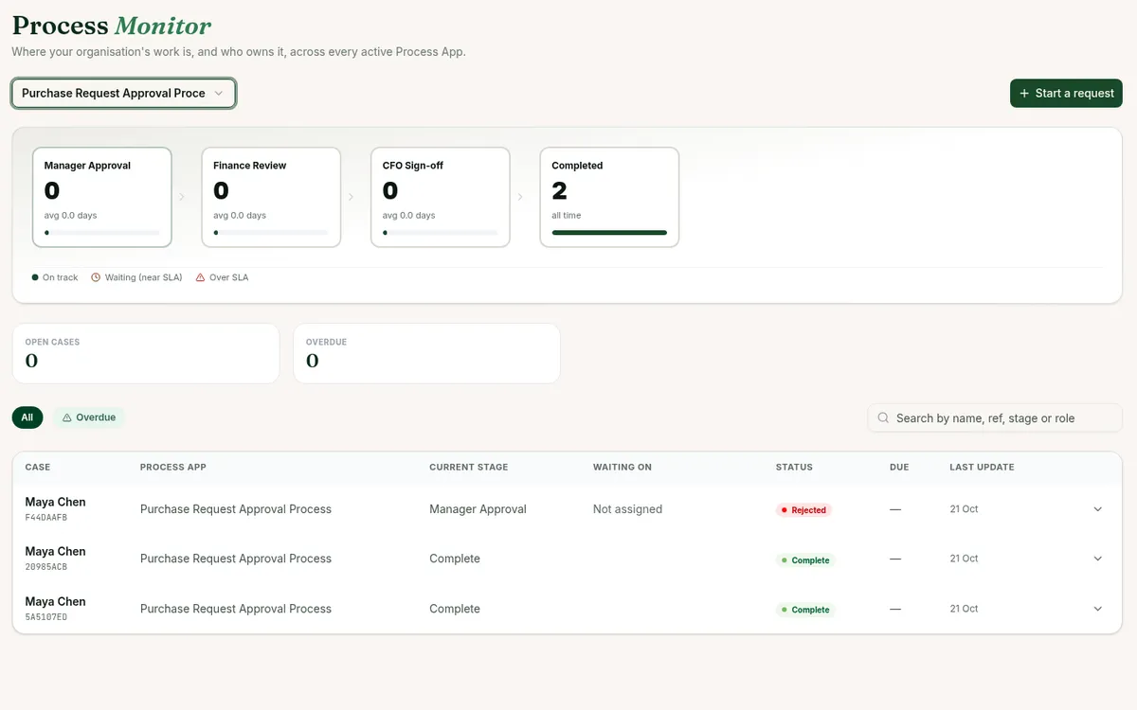Click the Waiting (near SLA) clock icon

coord(96,277)
